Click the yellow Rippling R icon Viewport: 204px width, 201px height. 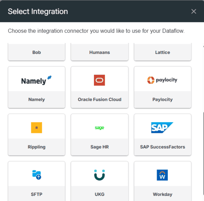pyautogui.click(x=37, y=128)
